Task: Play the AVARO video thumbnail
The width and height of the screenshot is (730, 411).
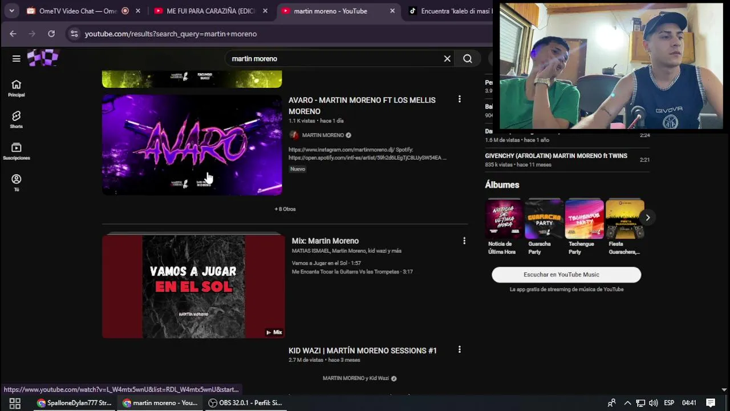Action: click(x=192, y=145)
